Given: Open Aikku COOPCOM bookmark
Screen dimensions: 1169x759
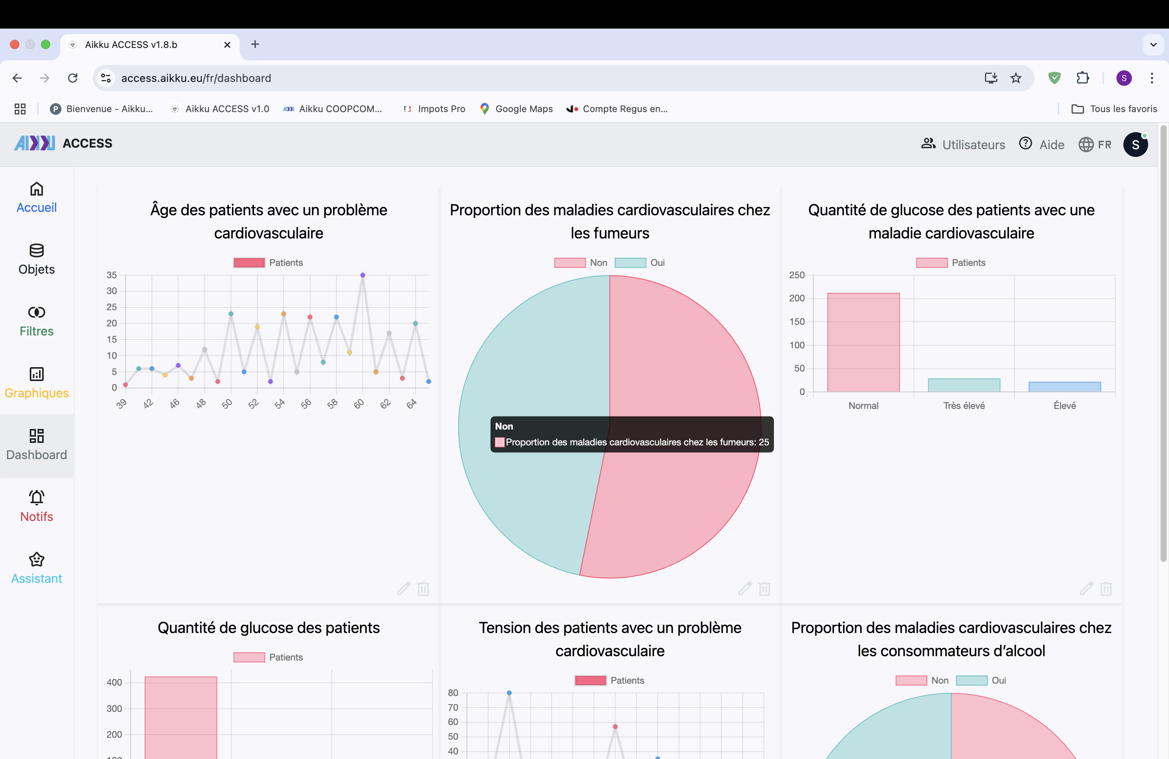Looking at the screenshot, I should pos(332,109).
